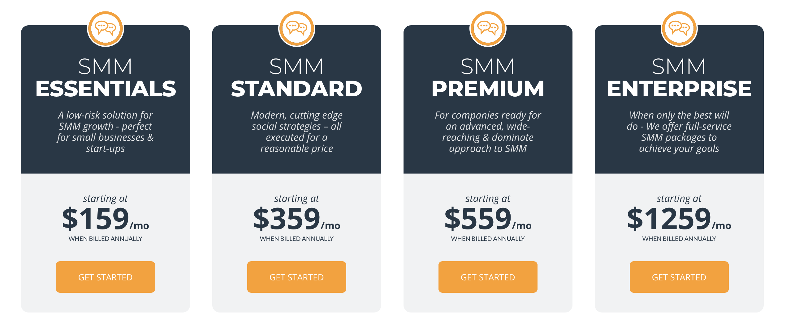Get started with the SMM Essentials plan
The image size is (786, 323).
(x=106, y=277)
